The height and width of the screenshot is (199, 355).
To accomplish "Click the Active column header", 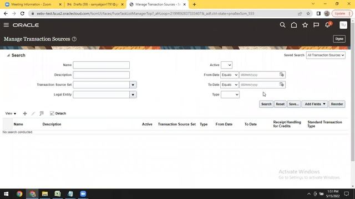I will coord(147,124).
